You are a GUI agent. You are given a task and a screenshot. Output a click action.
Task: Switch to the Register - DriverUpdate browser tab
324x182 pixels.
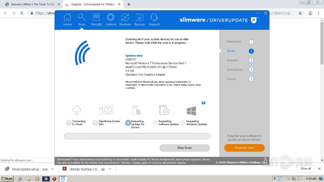point(93,4)
